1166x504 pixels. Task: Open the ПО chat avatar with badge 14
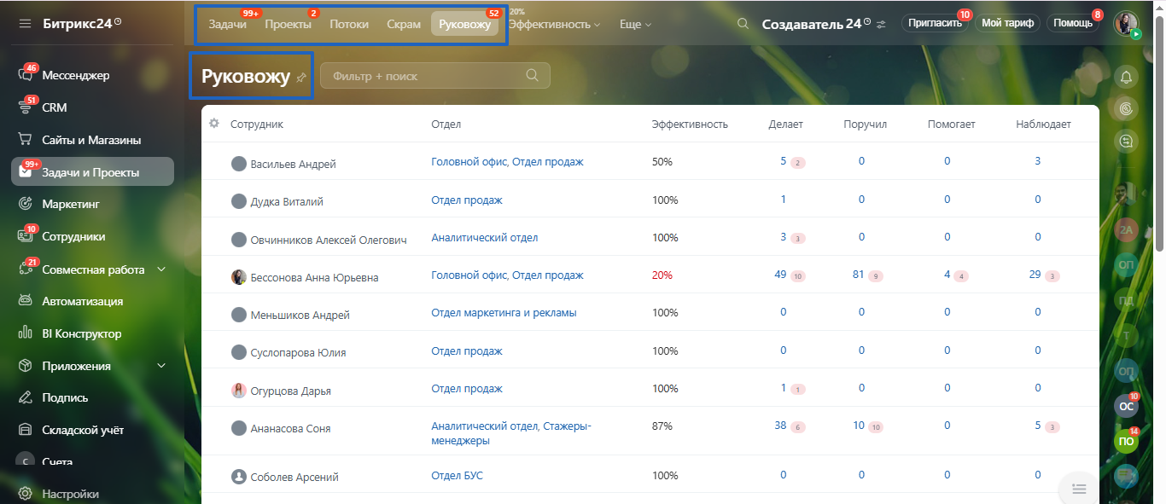pos(1127,441)
